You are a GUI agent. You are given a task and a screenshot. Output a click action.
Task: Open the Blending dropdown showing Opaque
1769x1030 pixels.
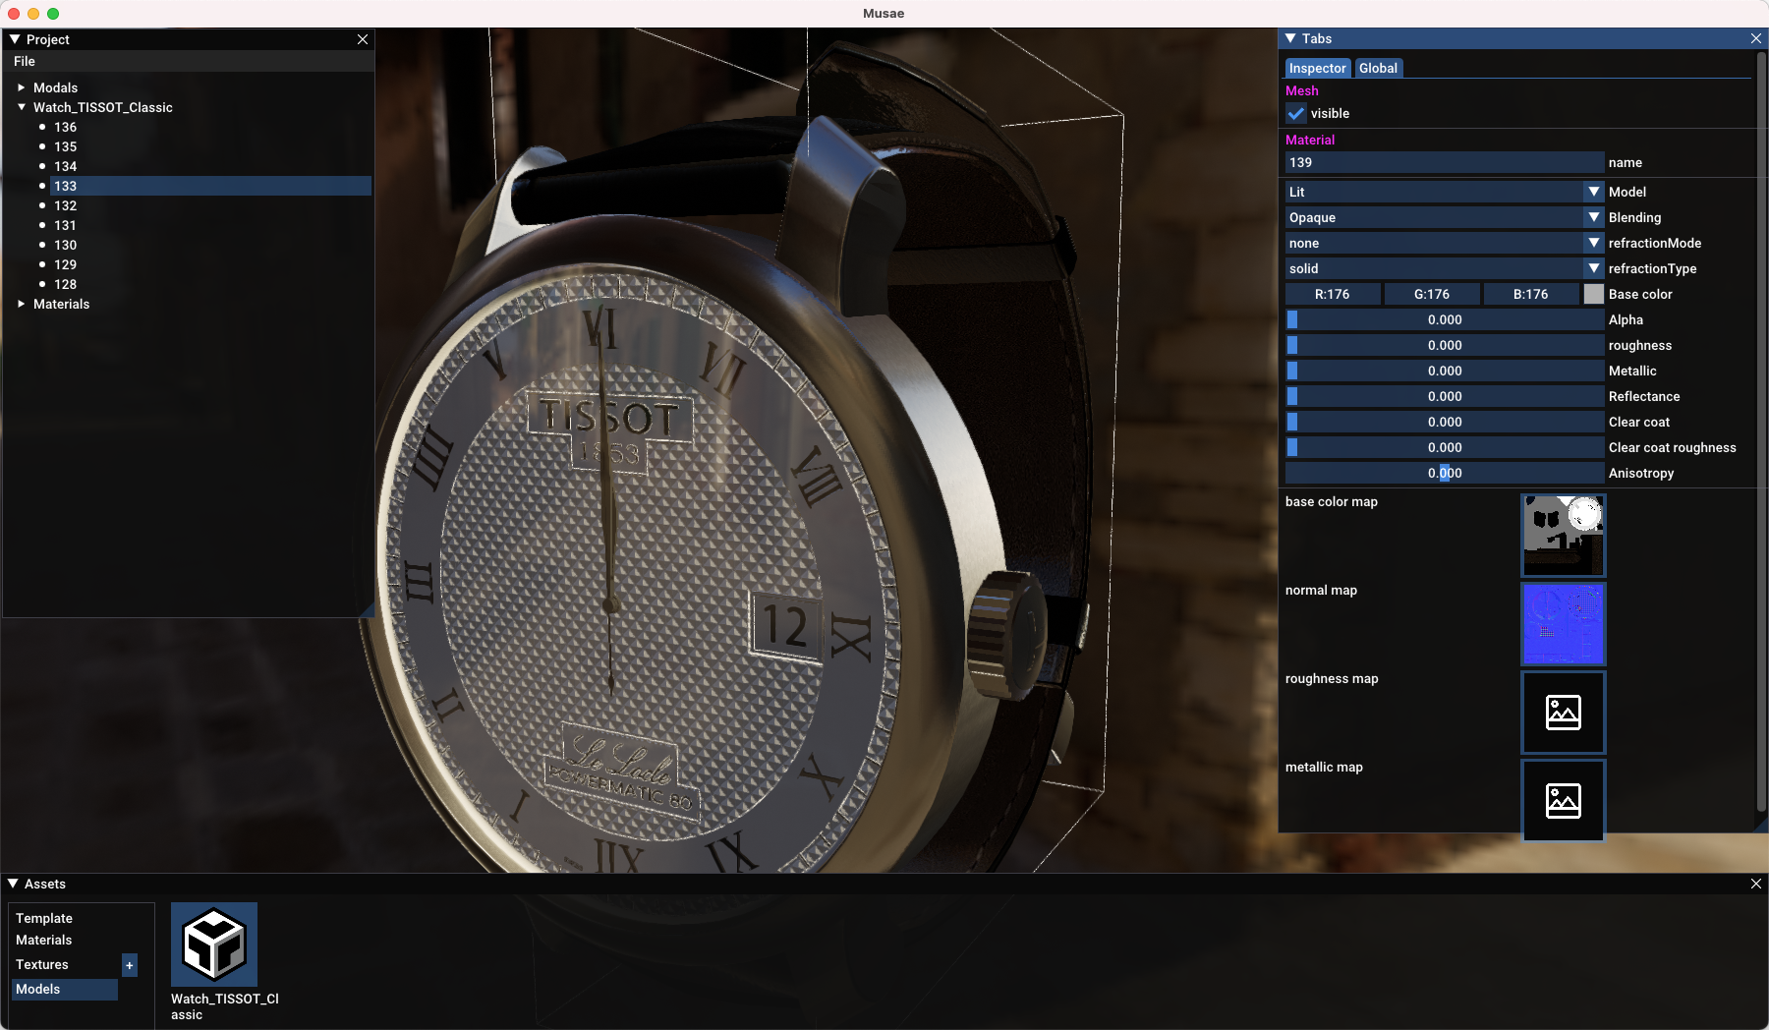click(1445, 217)
